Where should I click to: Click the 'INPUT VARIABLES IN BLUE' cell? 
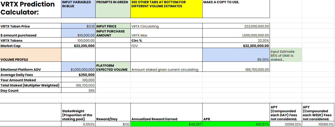pyautogui.click(x=78, y=9)
